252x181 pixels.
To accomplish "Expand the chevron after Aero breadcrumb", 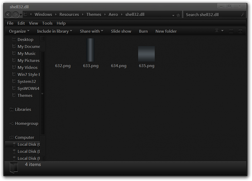I will tap(122, 14).
